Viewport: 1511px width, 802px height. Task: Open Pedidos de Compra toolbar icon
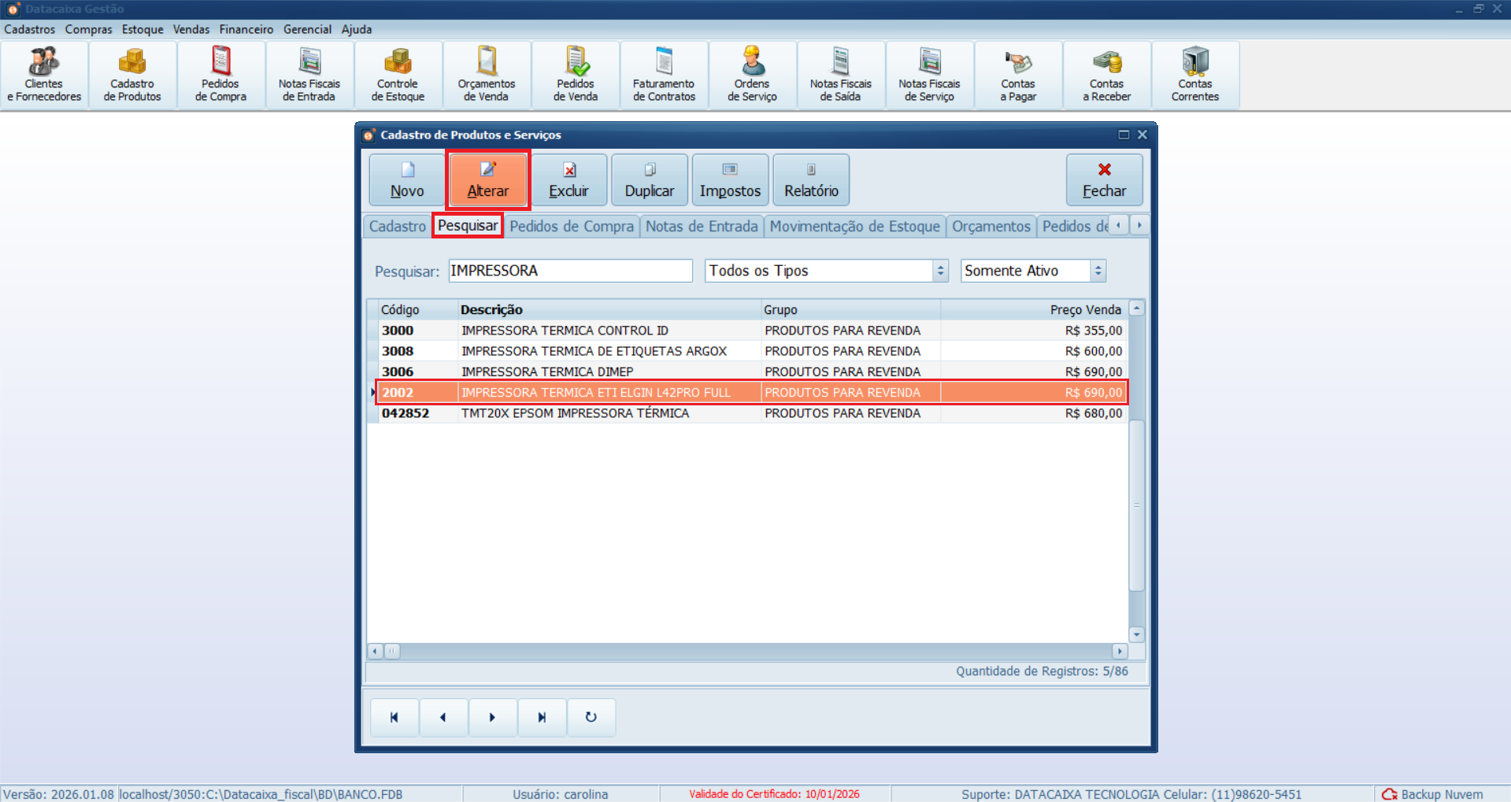pyautogui.click(x=220, y=76)
